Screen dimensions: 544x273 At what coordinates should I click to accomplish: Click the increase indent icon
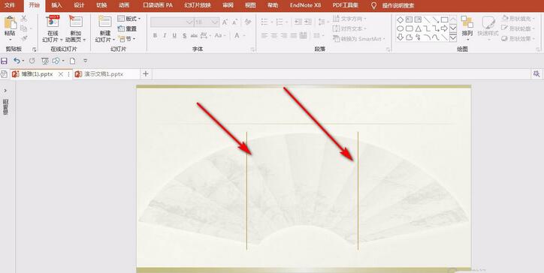click(x=308, y=22)
